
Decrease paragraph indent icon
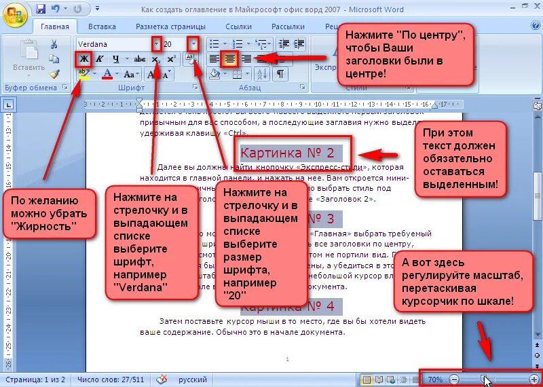tap(284, 44)
